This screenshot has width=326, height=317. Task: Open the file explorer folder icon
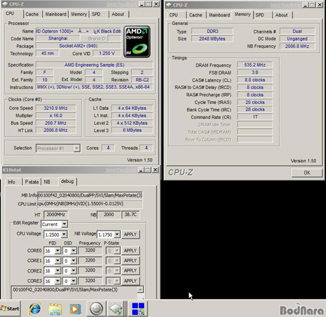coord(55,309)
